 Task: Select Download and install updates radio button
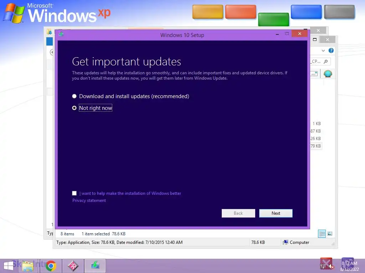(x=74, y=96)
